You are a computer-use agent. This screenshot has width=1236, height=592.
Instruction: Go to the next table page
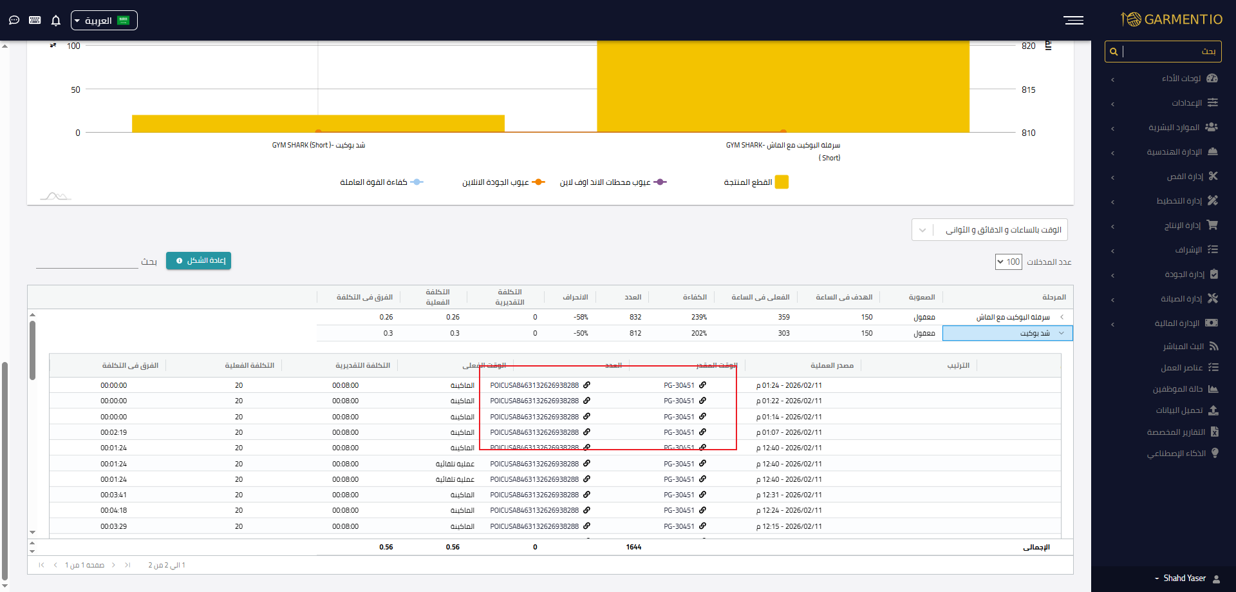click(x=56, y=565)
